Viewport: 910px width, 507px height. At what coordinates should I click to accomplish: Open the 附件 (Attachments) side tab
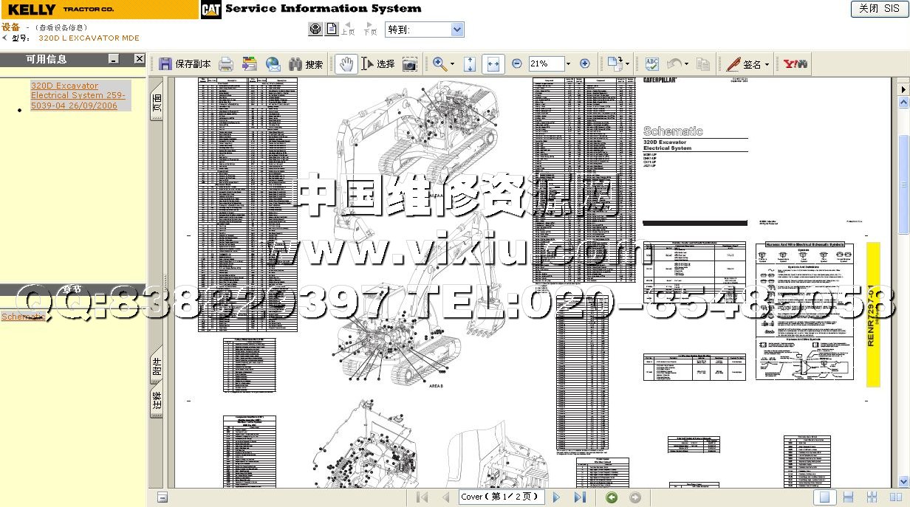[157, 365]
